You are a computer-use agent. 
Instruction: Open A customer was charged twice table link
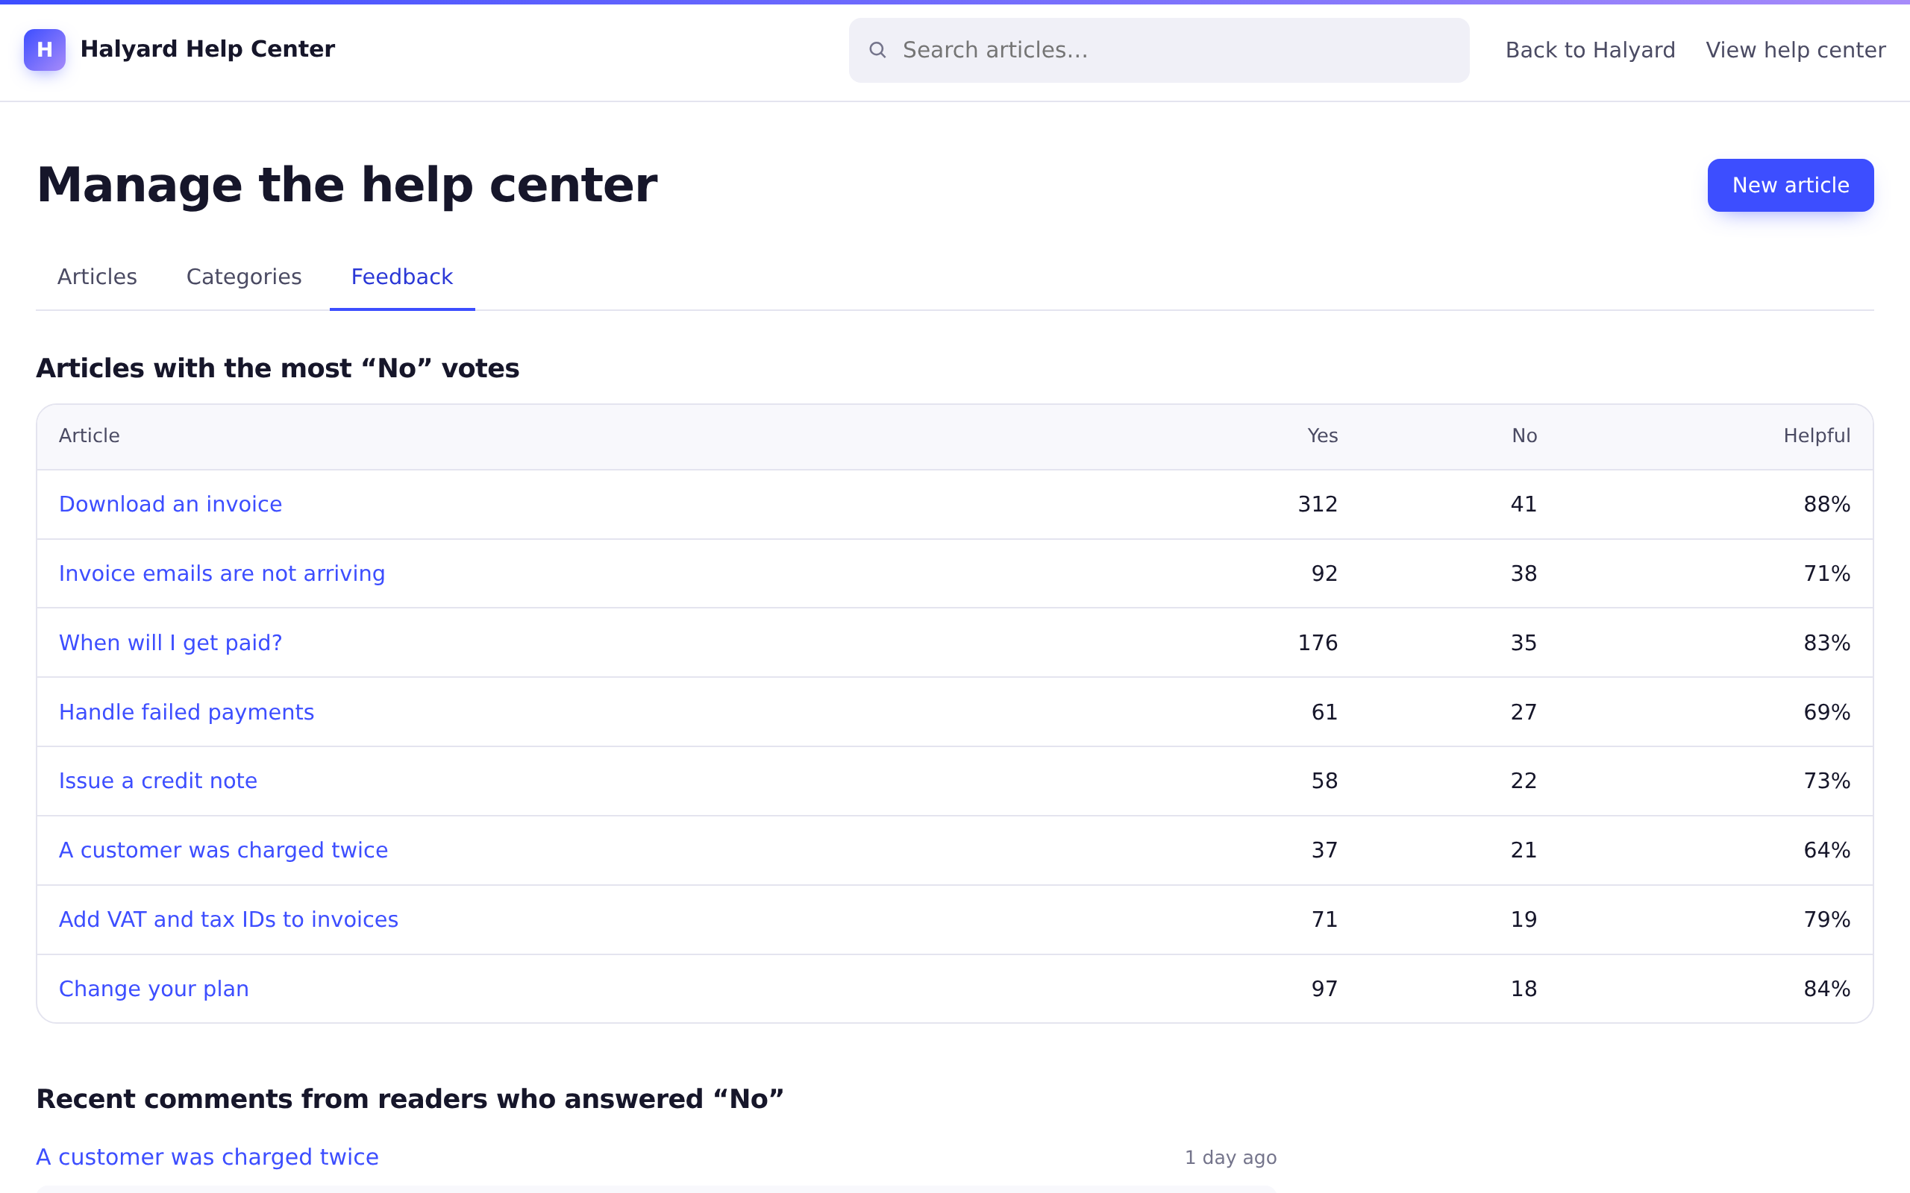223,851
